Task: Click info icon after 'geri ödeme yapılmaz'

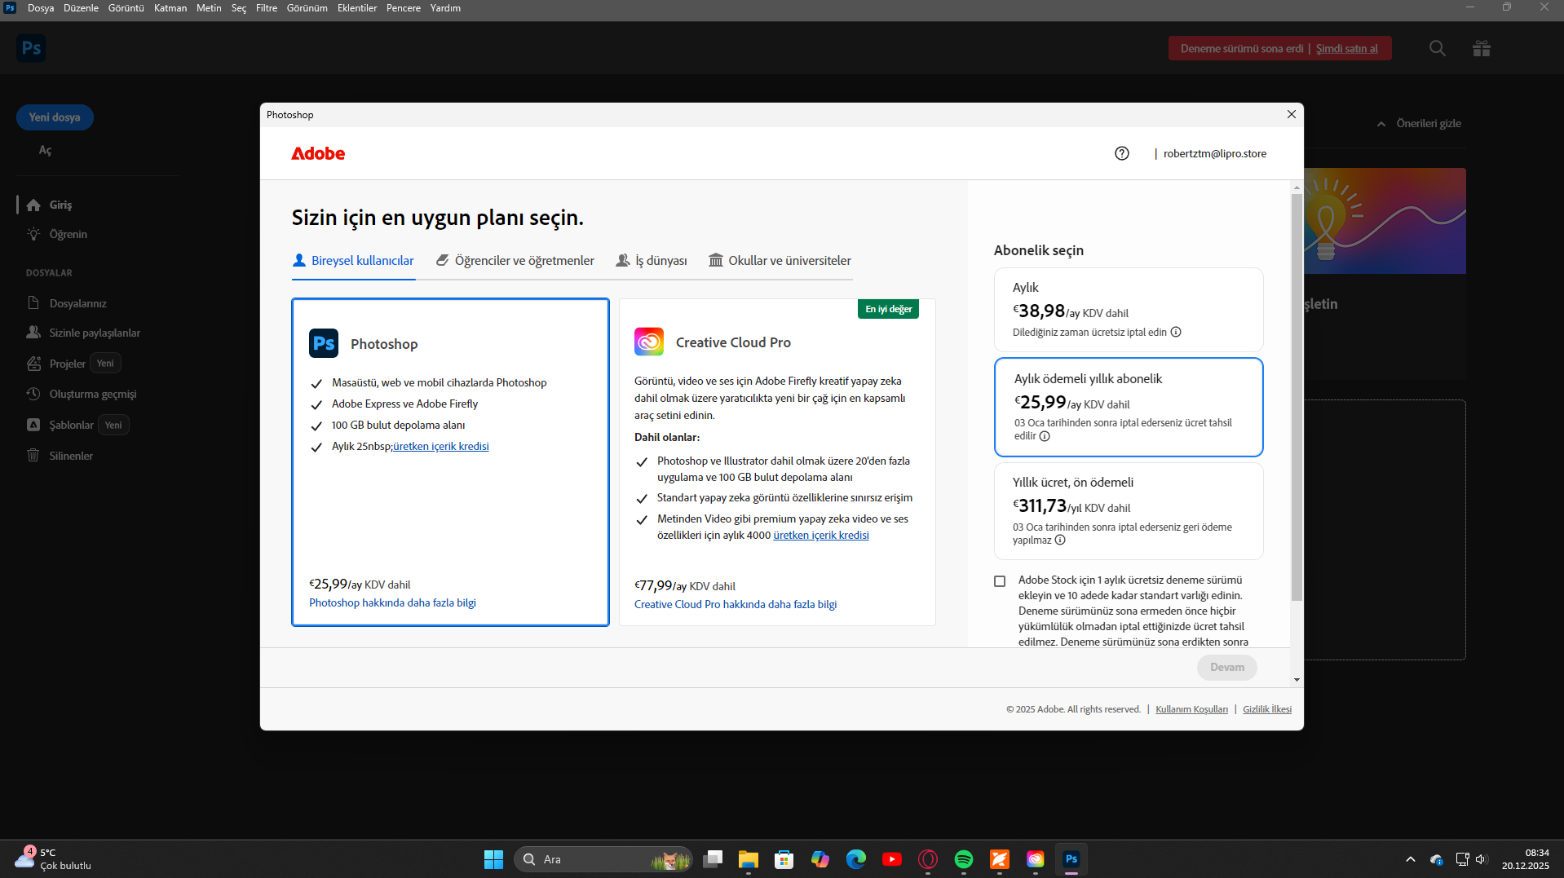Action: click(1060, 540)
